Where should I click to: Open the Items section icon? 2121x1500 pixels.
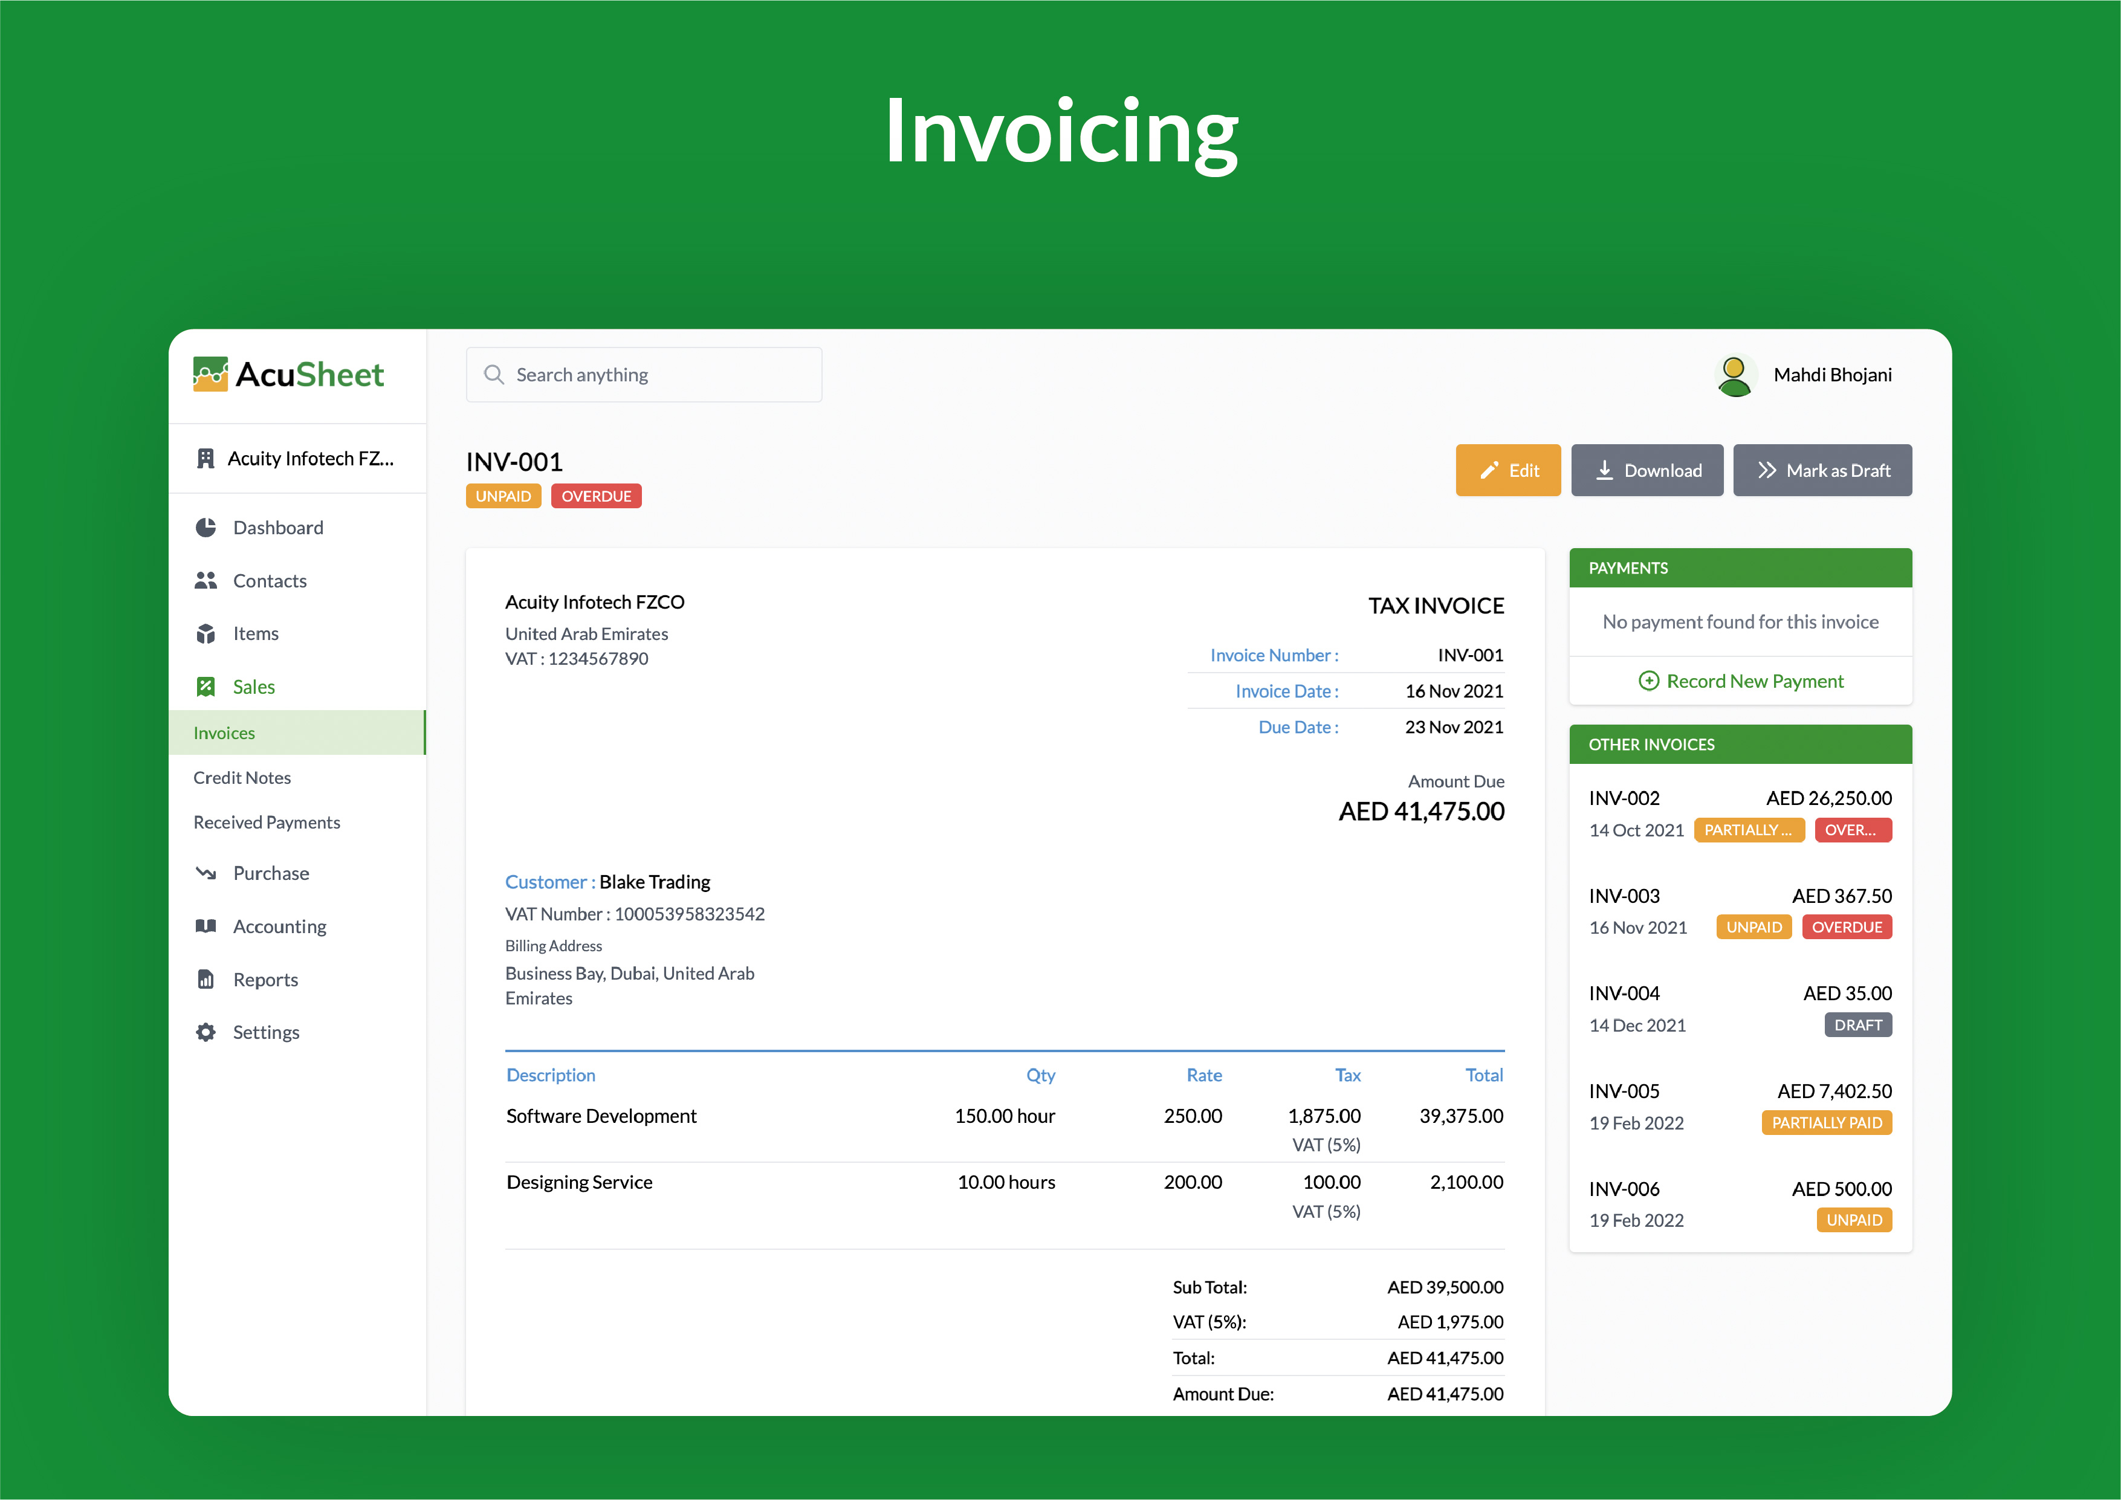207,633
